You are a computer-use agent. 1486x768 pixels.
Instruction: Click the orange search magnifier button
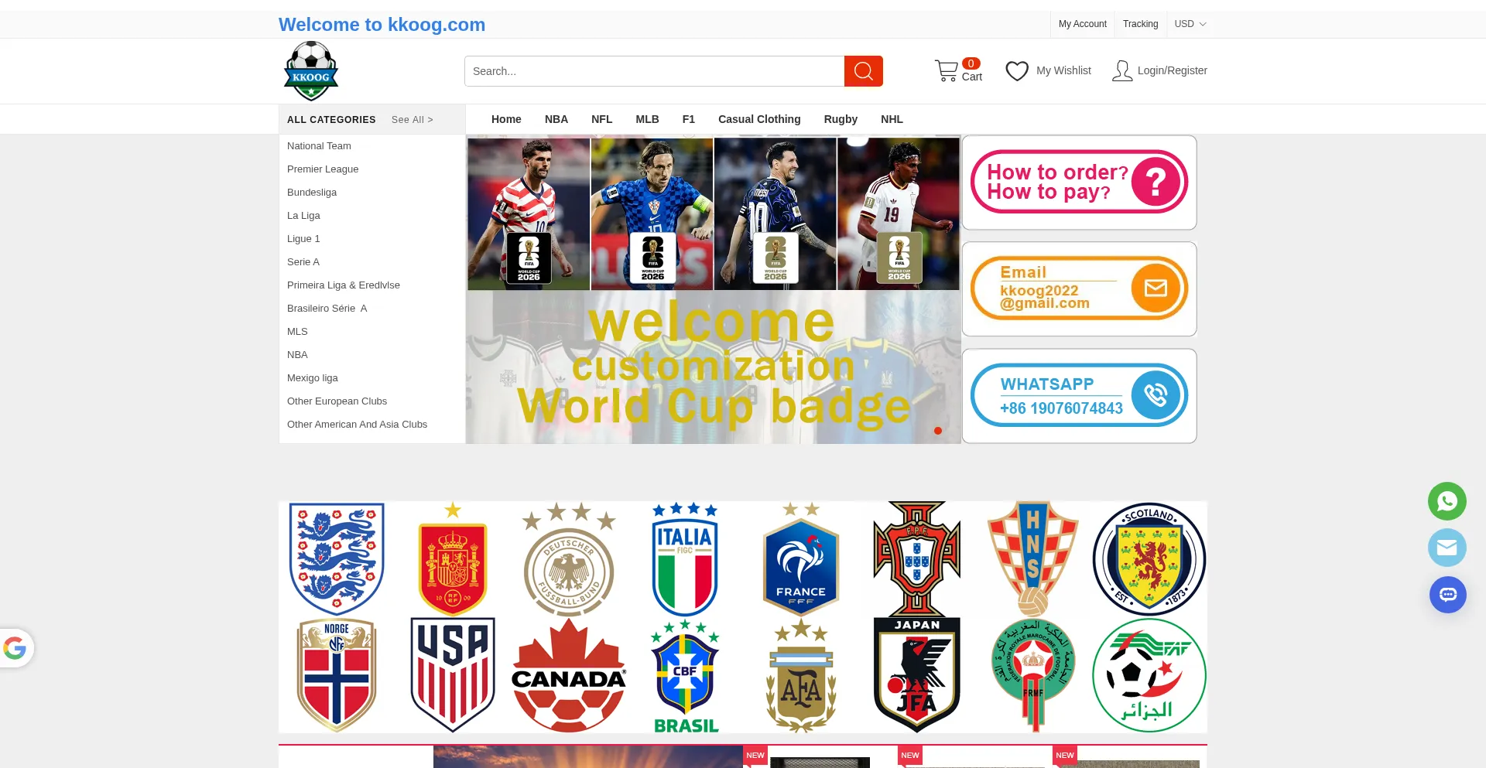coord(864,71)
